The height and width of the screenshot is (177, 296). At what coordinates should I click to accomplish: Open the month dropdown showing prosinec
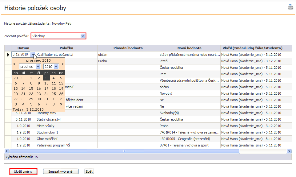point(30,67)
